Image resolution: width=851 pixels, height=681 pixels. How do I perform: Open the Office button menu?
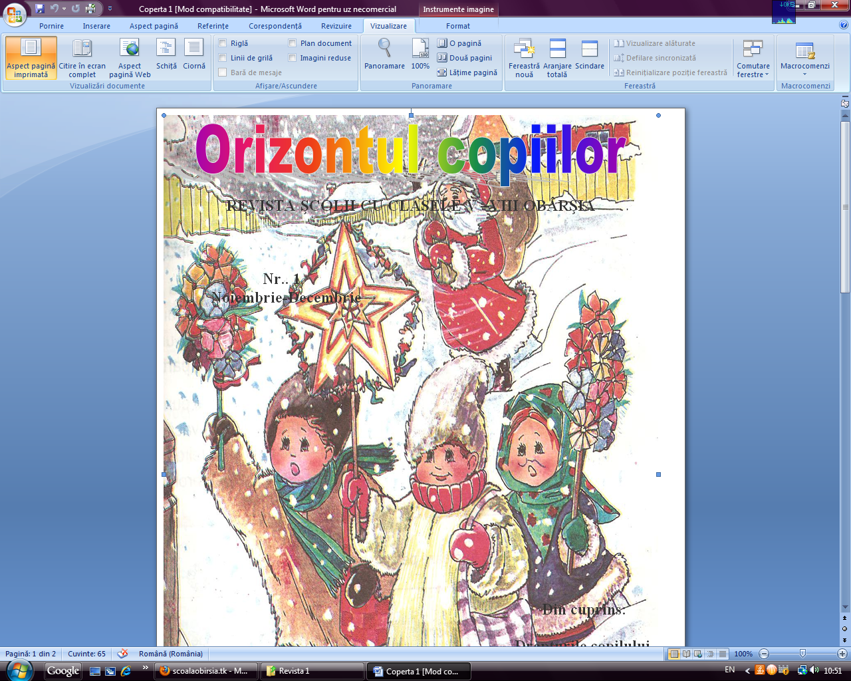pyautogui.click(x=15, y=13)
